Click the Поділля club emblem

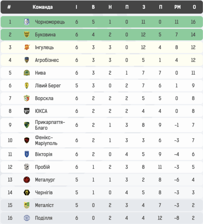pyautogui.click(x=27, y=218)
